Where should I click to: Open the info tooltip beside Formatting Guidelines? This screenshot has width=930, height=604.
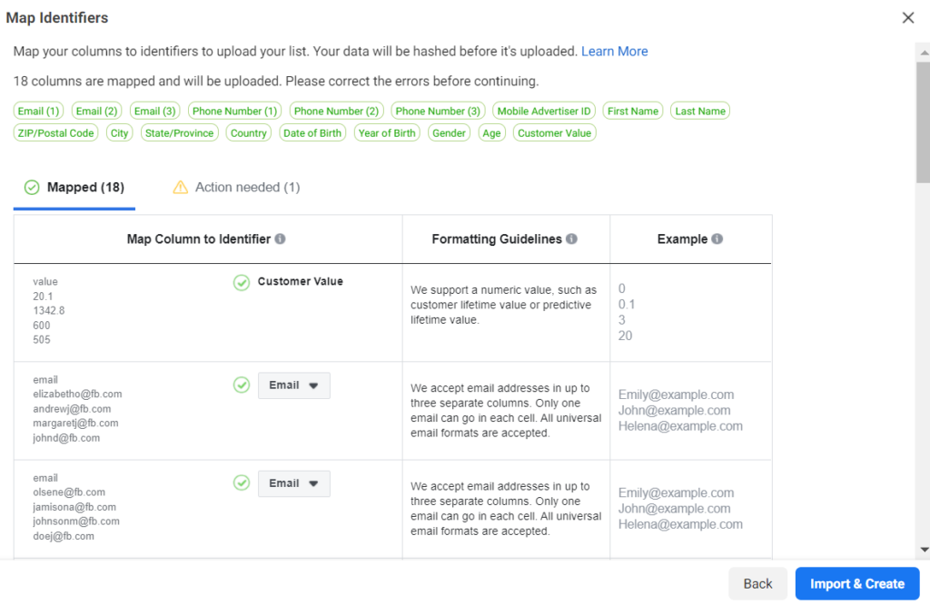pos(571,239)
